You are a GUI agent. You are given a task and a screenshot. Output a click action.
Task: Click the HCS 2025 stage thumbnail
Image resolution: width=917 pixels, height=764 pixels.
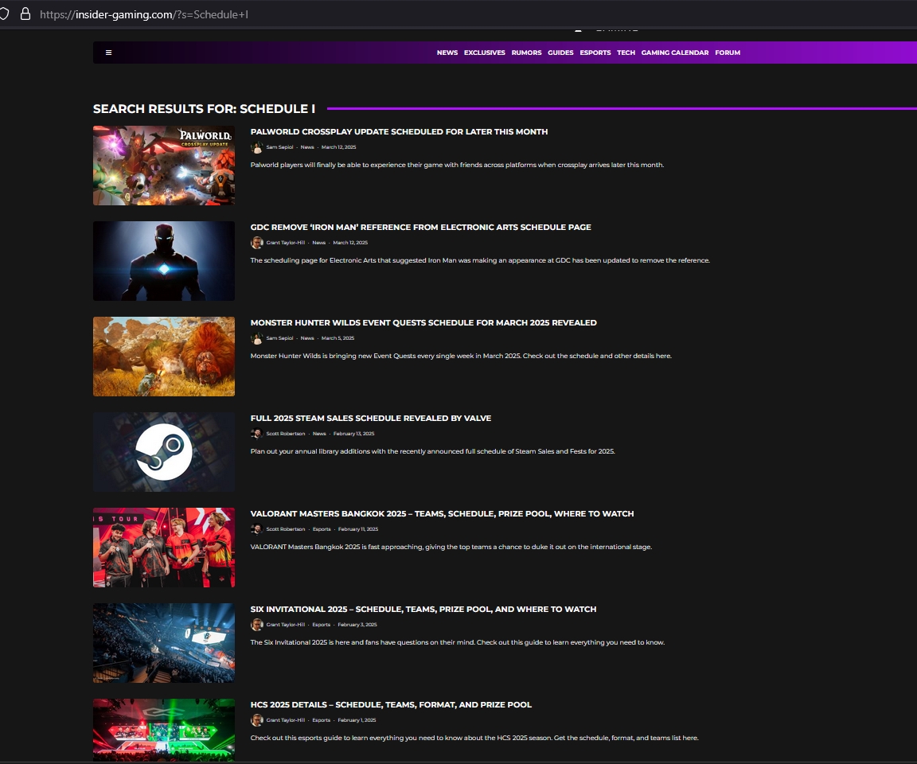(x=164, y=730)
